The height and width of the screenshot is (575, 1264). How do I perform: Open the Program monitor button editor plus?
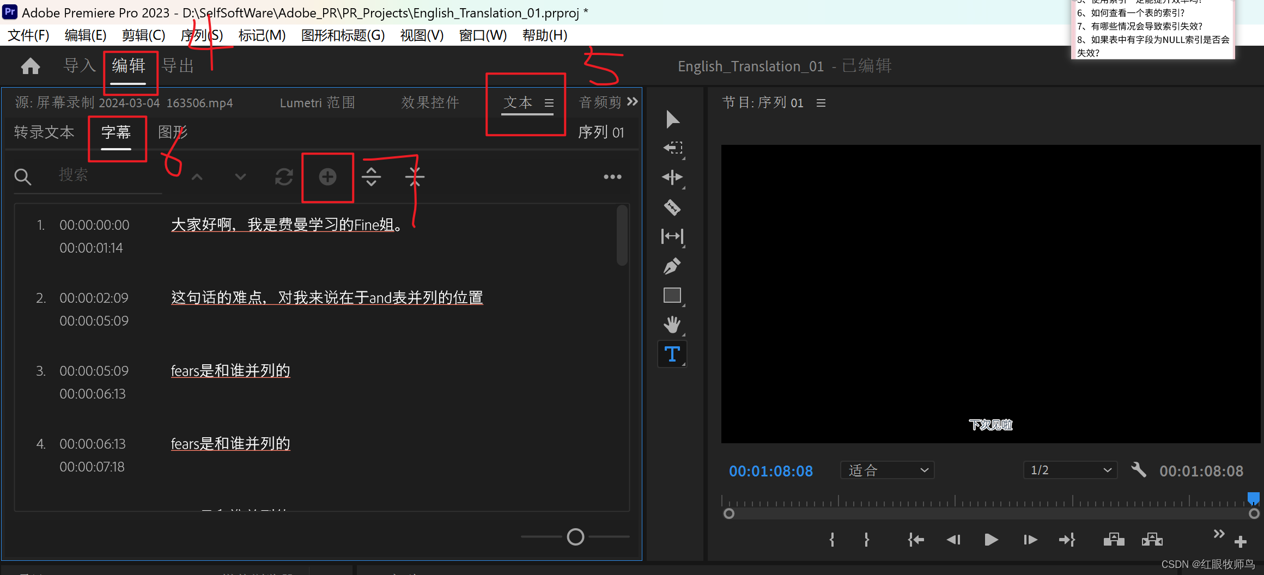tap(1241, 542)
